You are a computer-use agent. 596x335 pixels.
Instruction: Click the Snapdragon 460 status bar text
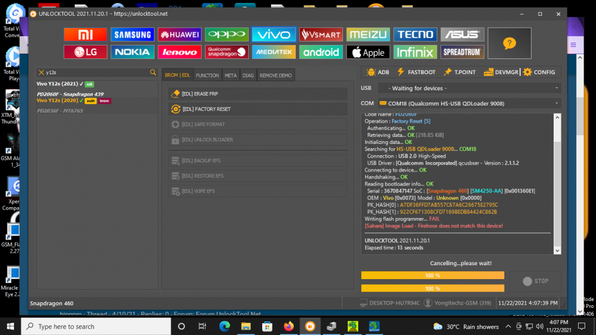pyautogui.click(x=51, y=304)
